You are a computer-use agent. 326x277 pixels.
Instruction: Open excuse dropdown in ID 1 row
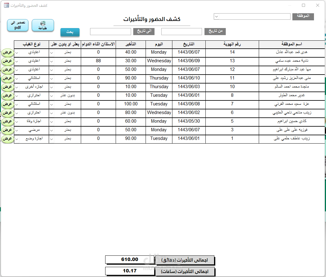pyautogui.click(x=52, y=139)
